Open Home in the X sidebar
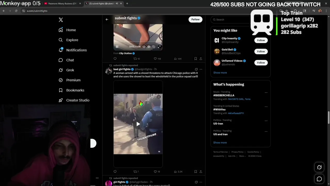Viewport: 330px width, 186px height. pos(67,30)
